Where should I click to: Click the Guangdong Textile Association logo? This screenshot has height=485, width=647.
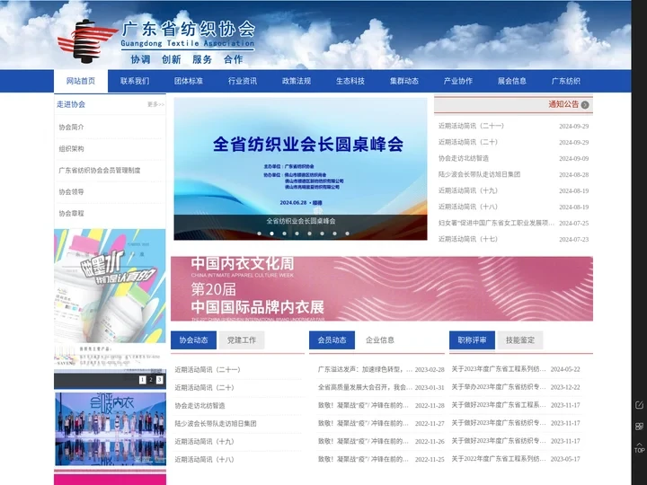coord(156,41)
